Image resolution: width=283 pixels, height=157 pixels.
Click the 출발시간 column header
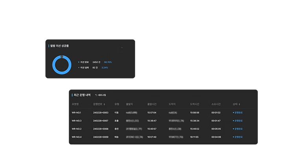tap(151, 104)
